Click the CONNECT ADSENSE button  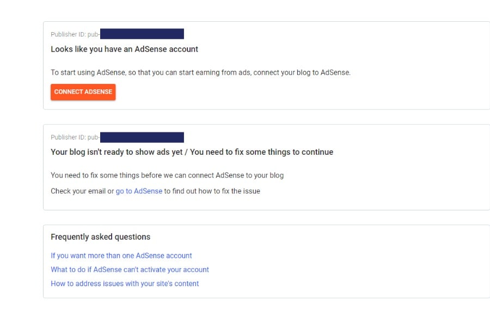click(83, 92)
